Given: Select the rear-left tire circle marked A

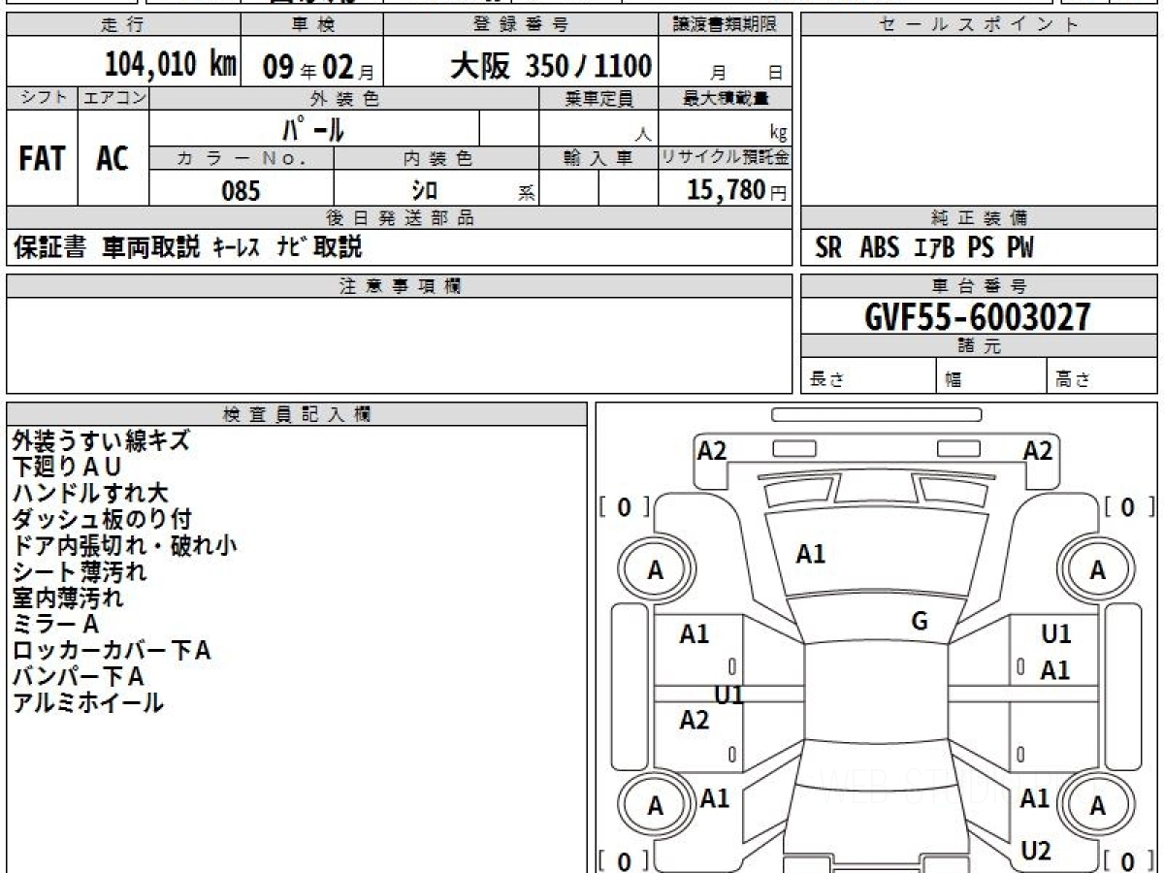Looking at the screenshot, I should [x=656, y=806].
